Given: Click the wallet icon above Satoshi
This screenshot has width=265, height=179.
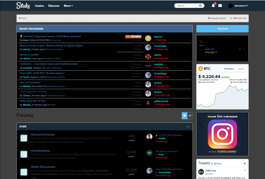Looking at the screenshot, I should pos(201,42).
